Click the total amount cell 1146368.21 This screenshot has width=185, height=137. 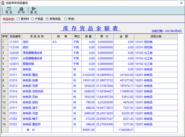125,130
